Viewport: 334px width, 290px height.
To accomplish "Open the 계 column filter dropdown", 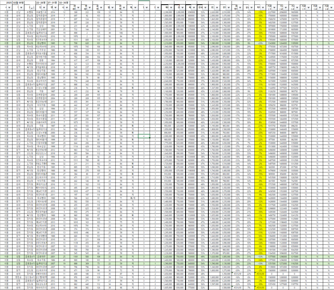I will pos(135,8).
